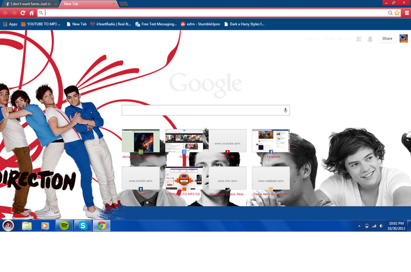Click the Chrome taskbar icon

tap(102, 225)
